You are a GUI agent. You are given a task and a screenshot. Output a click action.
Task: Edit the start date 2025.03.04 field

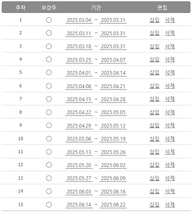(79, 20)
